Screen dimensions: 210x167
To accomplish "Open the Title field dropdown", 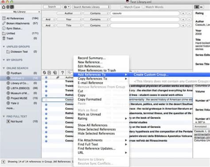I will (70, 25).
